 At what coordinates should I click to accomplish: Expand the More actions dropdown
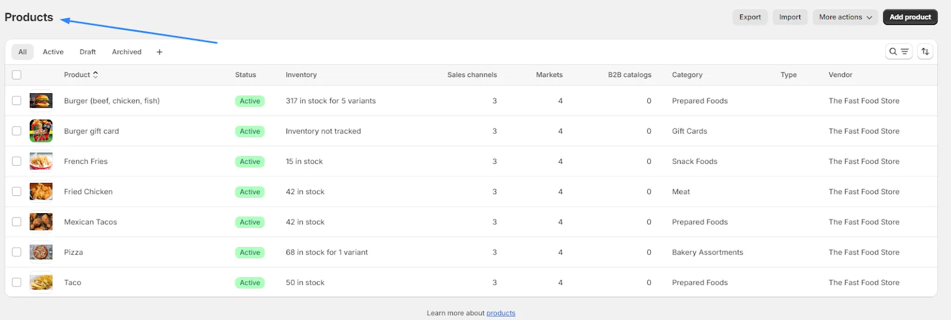(845, 17)
